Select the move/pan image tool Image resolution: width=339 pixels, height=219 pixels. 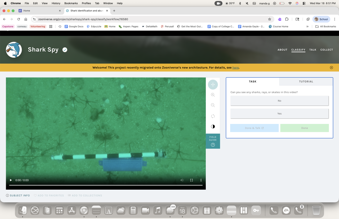213,85
